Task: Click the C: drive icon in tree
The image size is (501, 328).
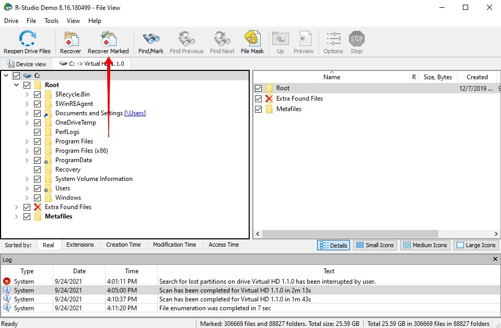Action: click(x=27, y=76)
